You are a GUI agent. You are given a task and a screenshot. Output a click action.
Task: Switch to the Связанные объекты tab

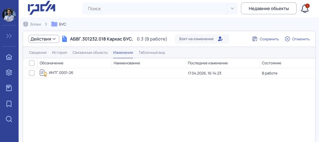(x=90, y=53)
